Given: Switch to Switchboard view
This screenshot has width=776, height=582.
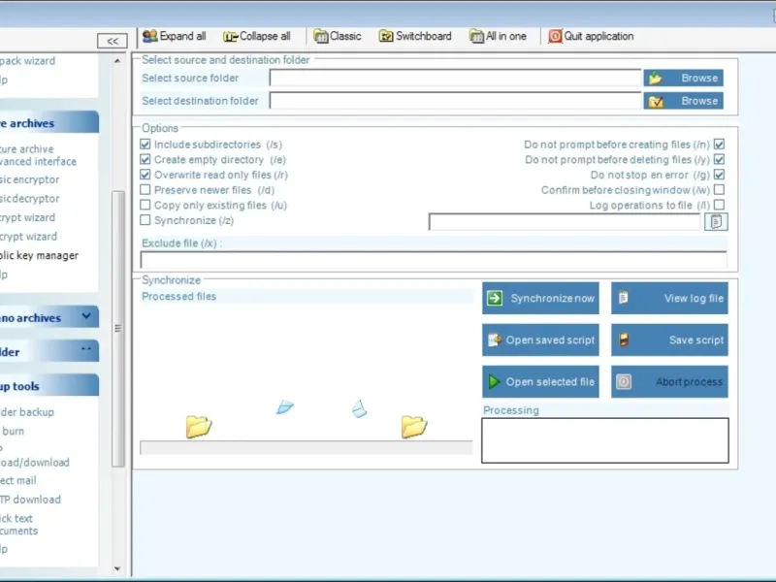Looking at the screenshot, I should 415,36.
